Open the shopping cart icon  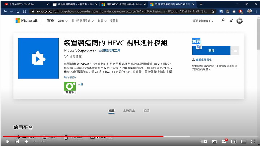[x=231, y=20]
